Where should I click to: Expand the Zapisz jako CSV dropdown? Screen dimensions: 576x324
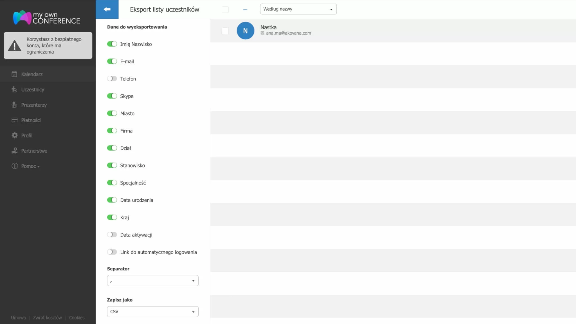click(x=152, y=312)
